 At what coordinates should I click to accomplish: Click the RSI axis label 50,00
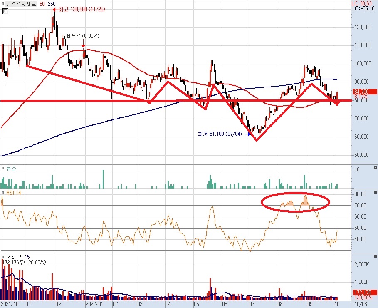(x=361, y=228)
